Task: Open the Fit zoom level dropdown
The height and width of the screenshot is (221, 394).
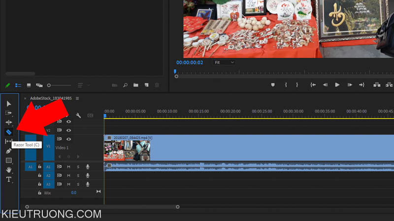Action: click(x=224, y=62)
